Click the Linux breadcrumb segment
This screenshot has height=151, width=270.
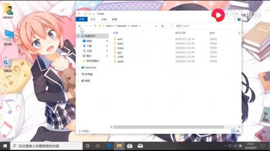coord(134,26)
